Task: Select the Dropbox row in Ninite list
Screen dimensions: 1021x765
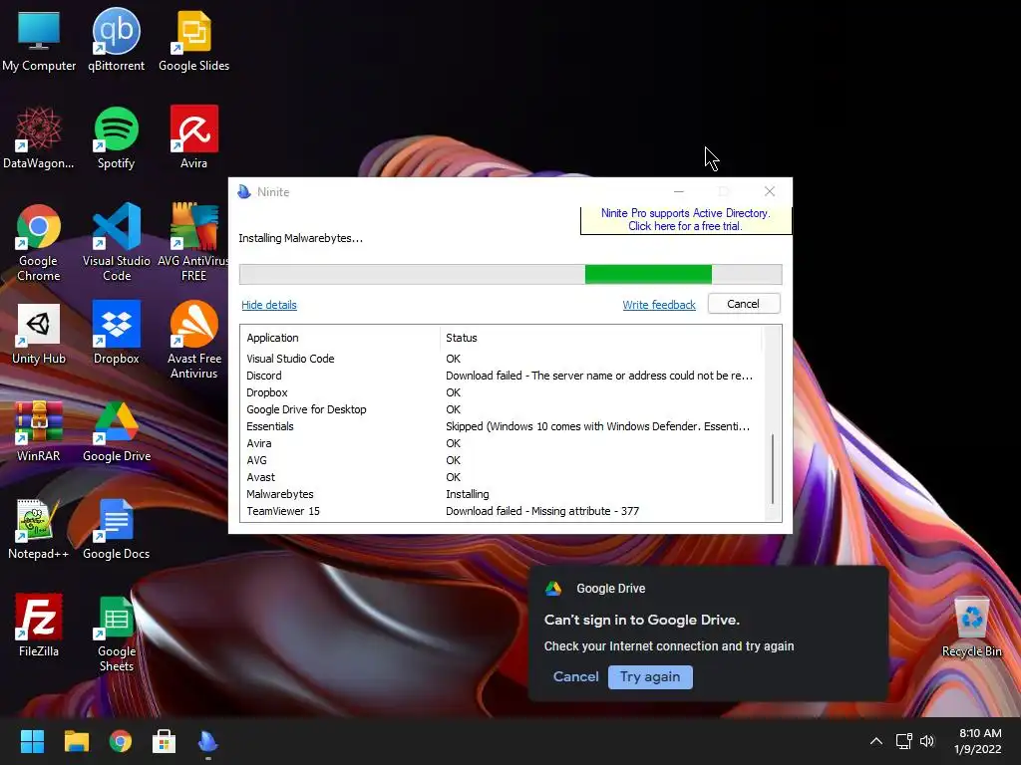Action: click(502, 392)
